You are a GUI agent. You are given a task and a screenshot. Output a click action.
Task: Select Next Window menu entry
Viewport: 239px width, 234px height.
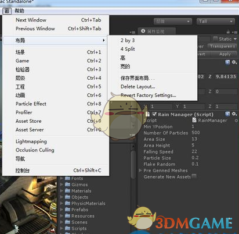pyautogui.click(x=56, y=20)
